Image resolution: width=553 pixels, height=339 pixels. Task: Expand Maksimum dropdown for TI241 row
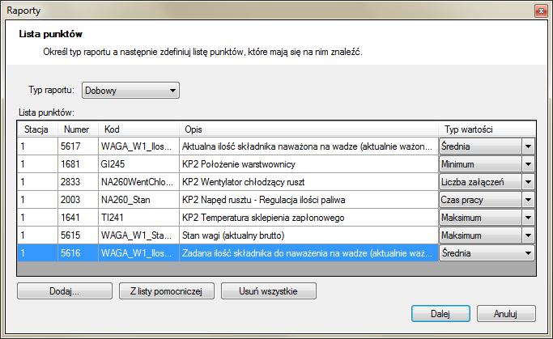pyautogui.click(x=487, y=218)
